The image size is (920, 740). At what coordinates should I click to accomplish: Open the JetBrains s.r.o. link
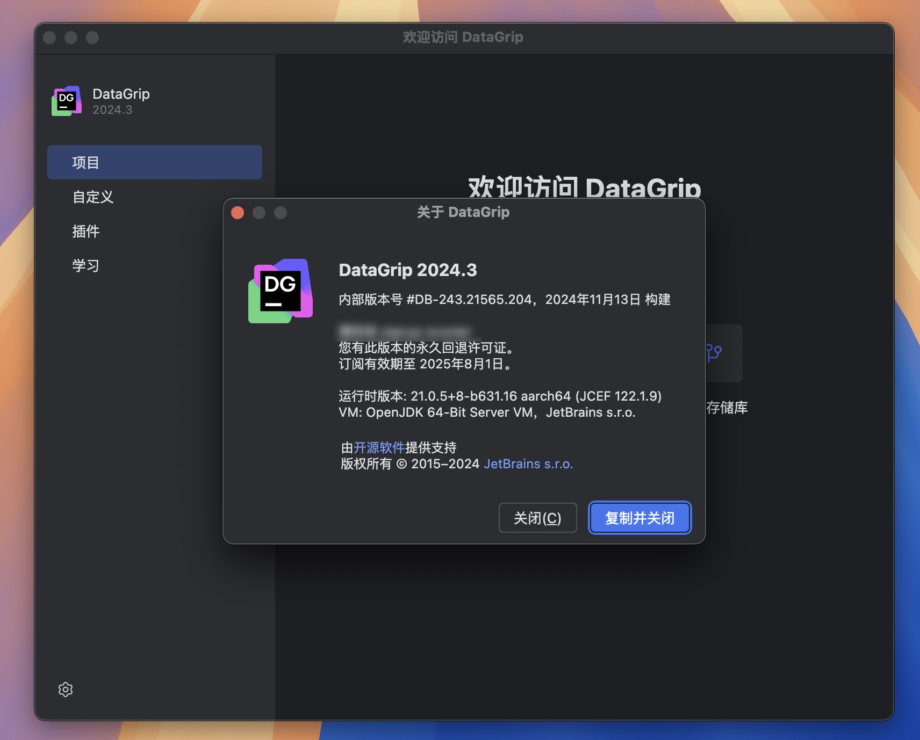coord(528,464)
